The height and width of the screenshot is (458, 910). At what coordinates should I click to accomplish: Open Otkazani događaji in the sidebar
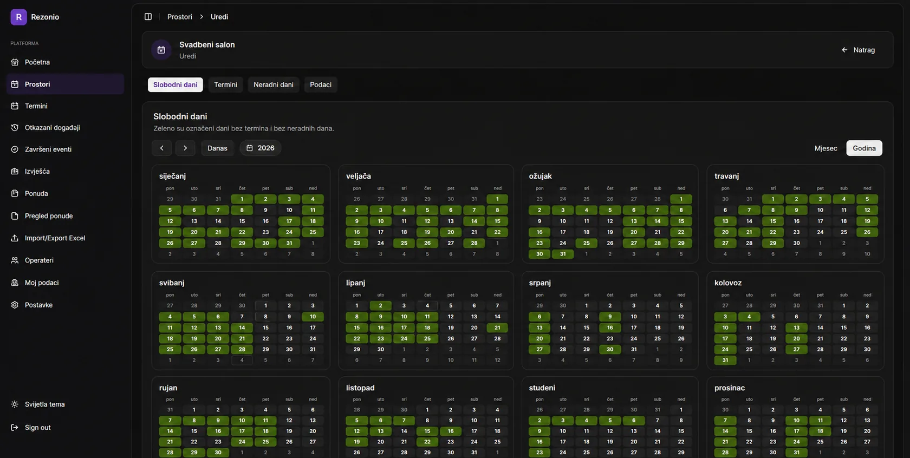click(65, 128)
